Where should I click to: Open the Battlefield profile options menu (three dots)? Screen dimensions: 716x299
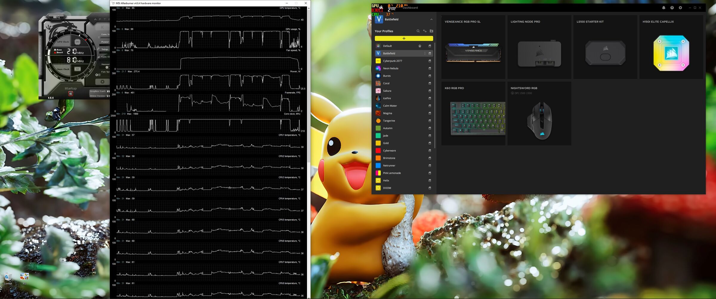click(425, 53)
